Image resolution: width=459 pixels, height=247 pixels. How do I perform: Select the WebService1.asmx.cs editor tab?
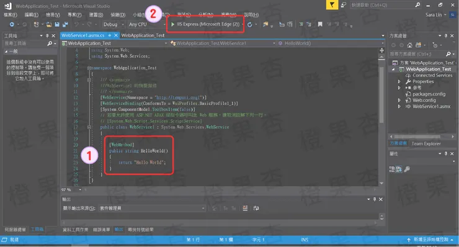point(83,35)
